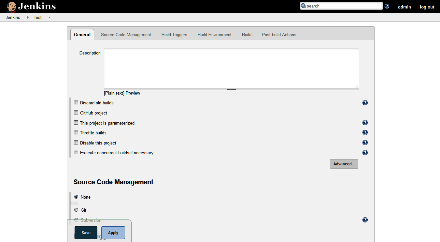Open help for Execute concurrent builds
Screen dimensions: 440x242
tap(365, 152)
